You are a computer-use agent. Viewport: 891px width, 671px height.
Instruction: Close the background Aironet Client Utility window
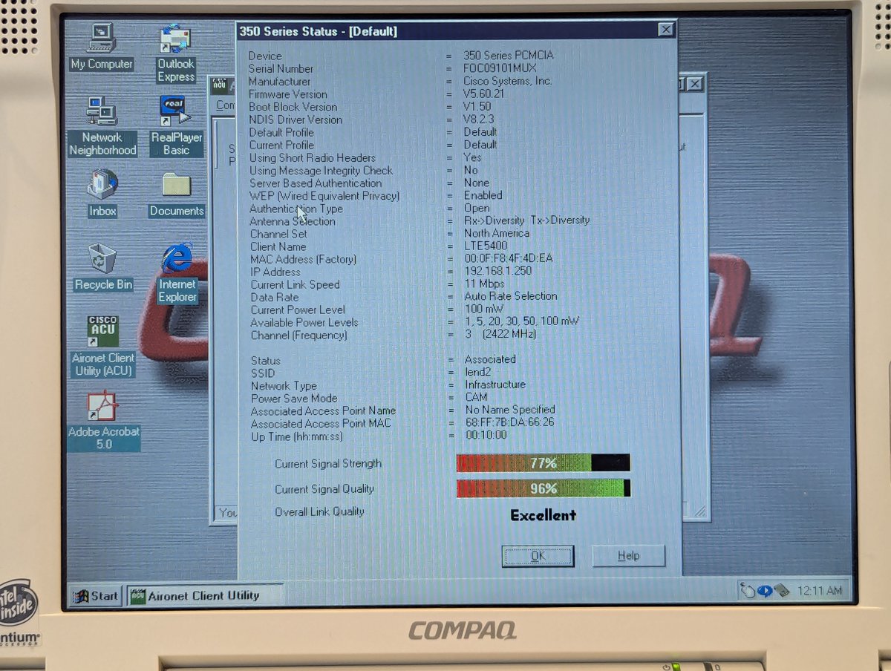[694, 84]
